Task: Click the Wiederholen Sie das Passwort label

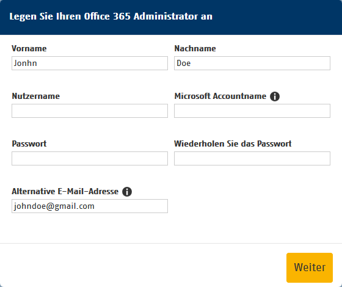Action: click(233, 143)
